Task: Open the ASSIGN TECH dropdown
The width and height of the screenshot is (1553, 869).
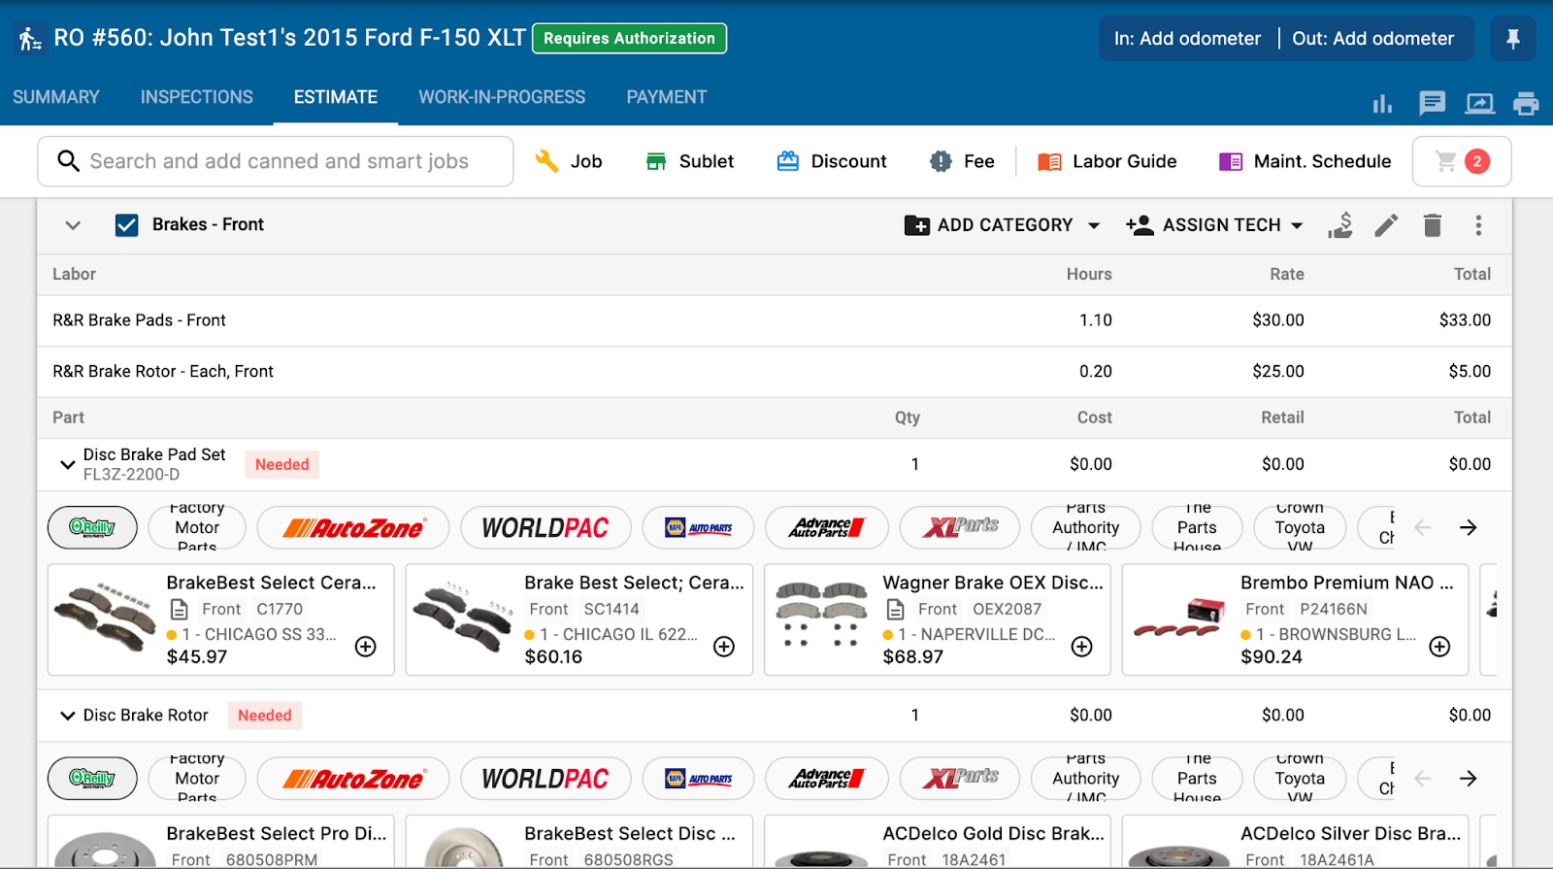Action: (x=1213, y=225)
